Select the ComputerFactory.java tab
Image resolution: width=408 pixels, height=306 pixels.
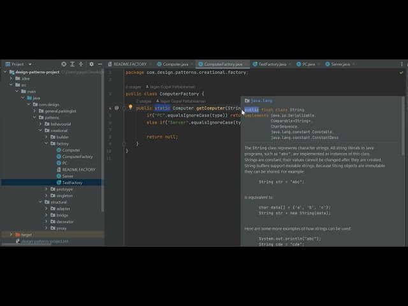pos(223,64)
